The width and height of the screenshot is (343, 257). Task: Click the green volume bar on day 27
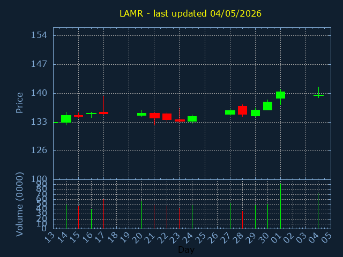coord(230,216)
